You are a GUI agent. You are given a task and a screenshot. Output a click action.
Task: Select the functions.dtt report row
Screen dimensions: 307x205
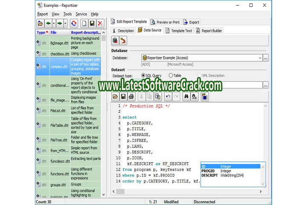tap(68, 174)
